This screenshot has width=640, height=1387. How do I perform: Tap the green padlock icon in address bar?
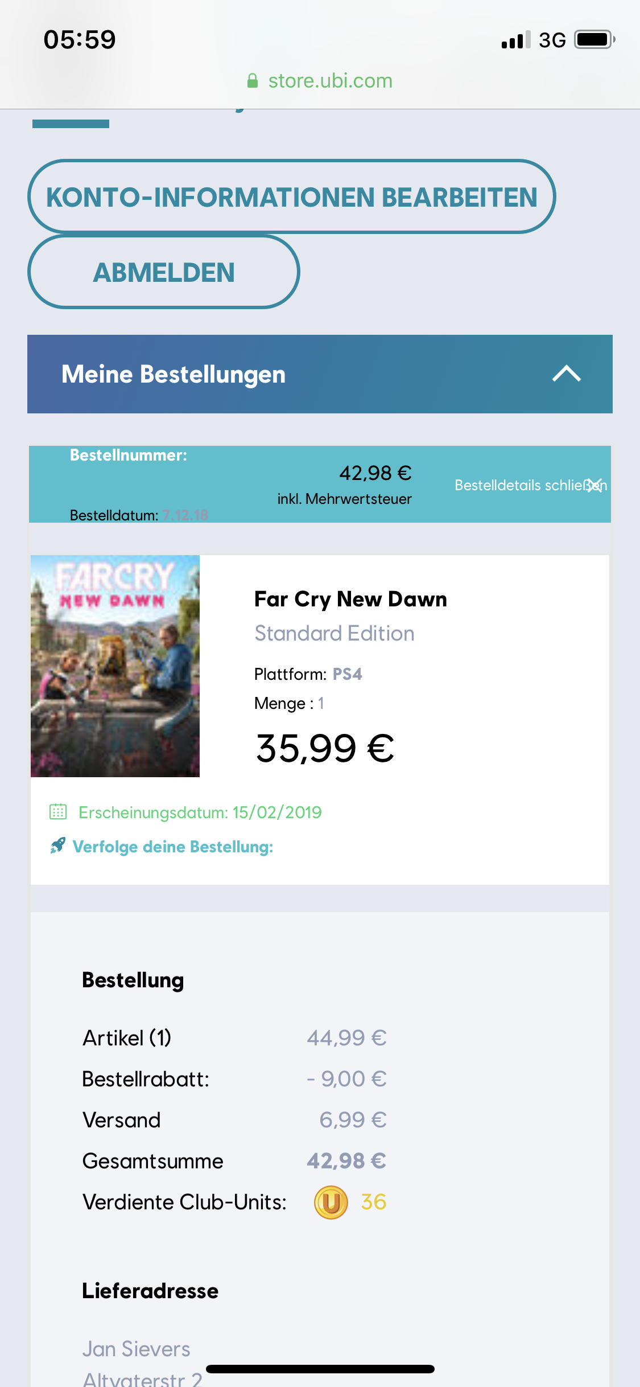[x=253, y=81]
